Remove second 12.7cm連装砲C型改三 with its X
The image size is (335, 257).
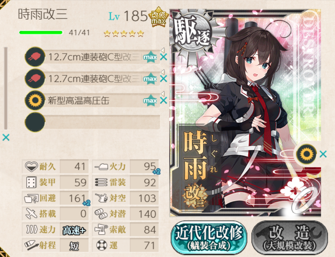[164, 79]
